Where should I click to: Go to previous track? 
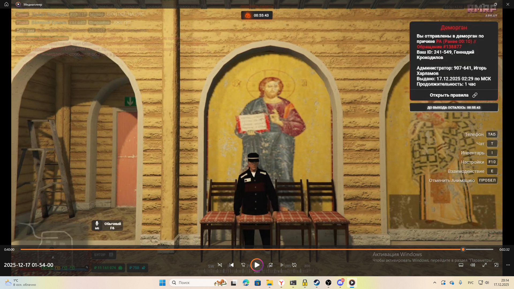[232, 265]
